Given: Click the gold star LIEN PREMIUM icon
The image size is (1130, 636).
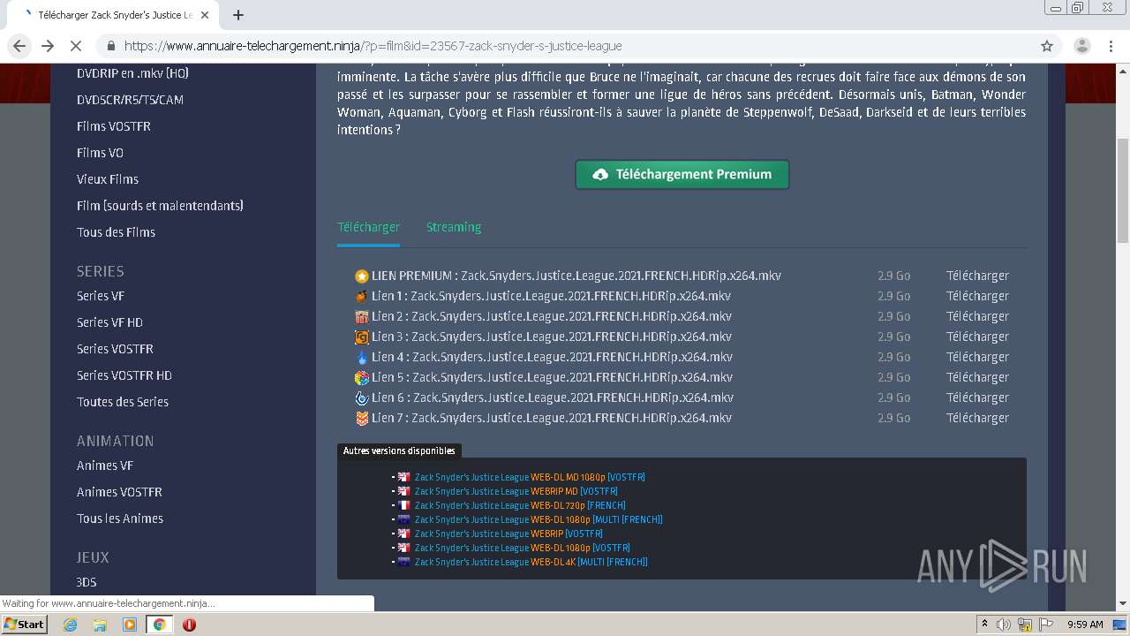Looking at the screenshot, I should pos(362,276).
